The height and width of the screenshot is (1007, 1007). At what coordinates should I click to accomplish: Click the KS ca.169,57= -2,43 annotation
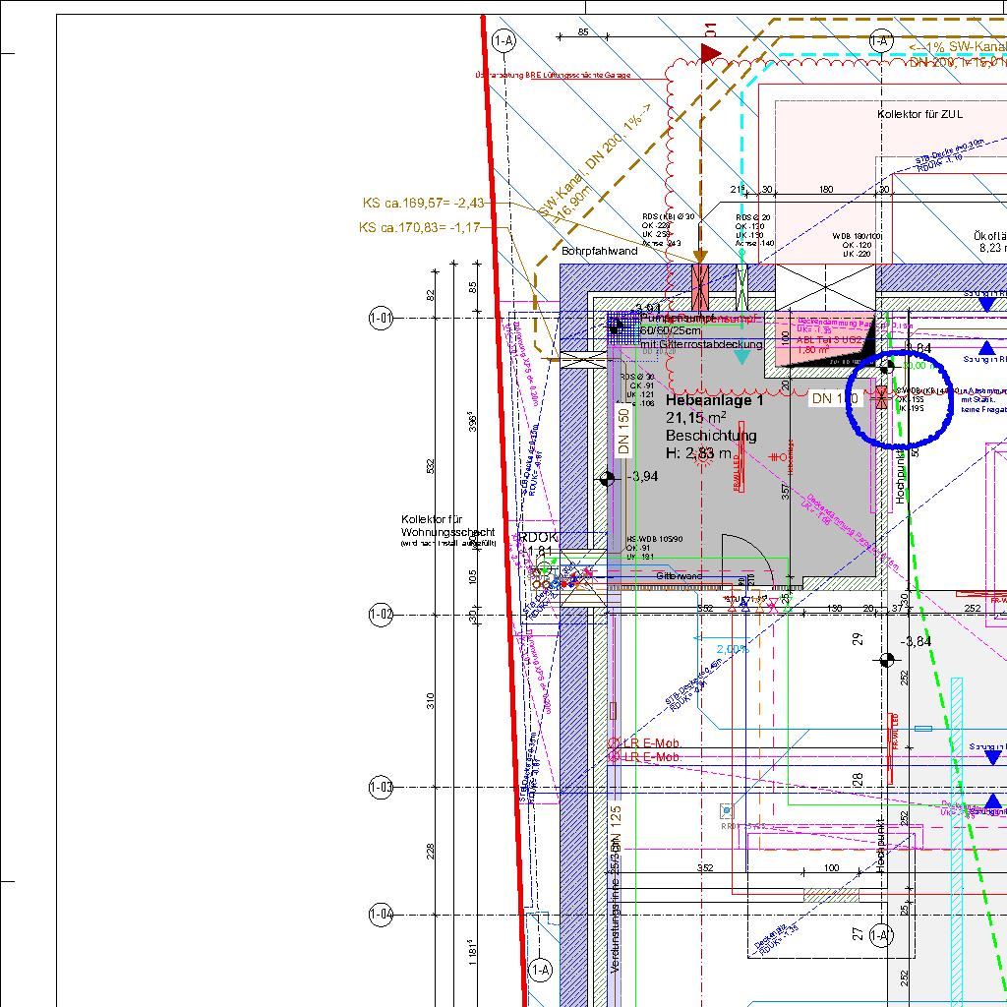(423, 204)
